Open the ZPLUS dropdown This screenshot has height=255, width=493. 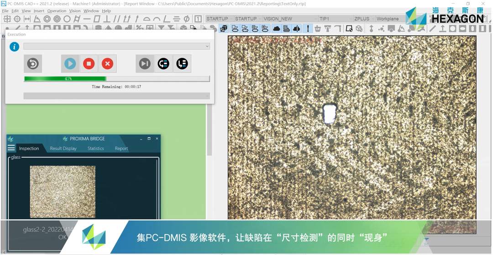click(x=364, y=19)
